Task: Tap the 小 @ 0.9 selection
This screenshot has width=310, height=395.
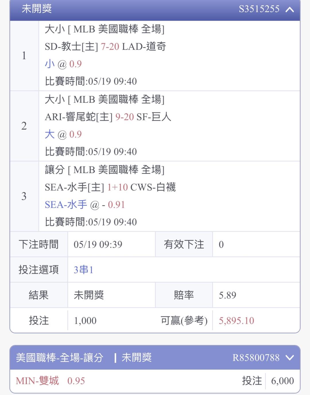Action: 63,64
